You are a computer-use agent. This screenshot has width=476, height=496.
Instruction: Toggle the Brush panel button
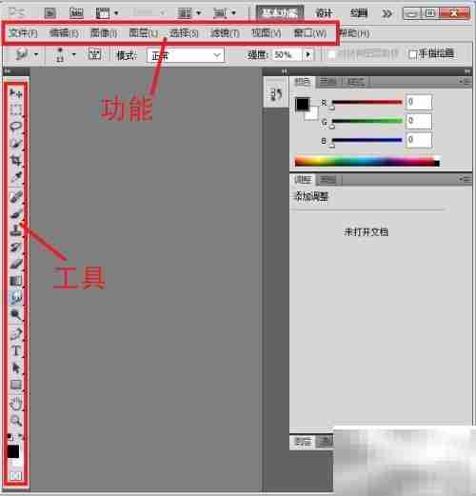pyautogui.click(x=94, y=54)
